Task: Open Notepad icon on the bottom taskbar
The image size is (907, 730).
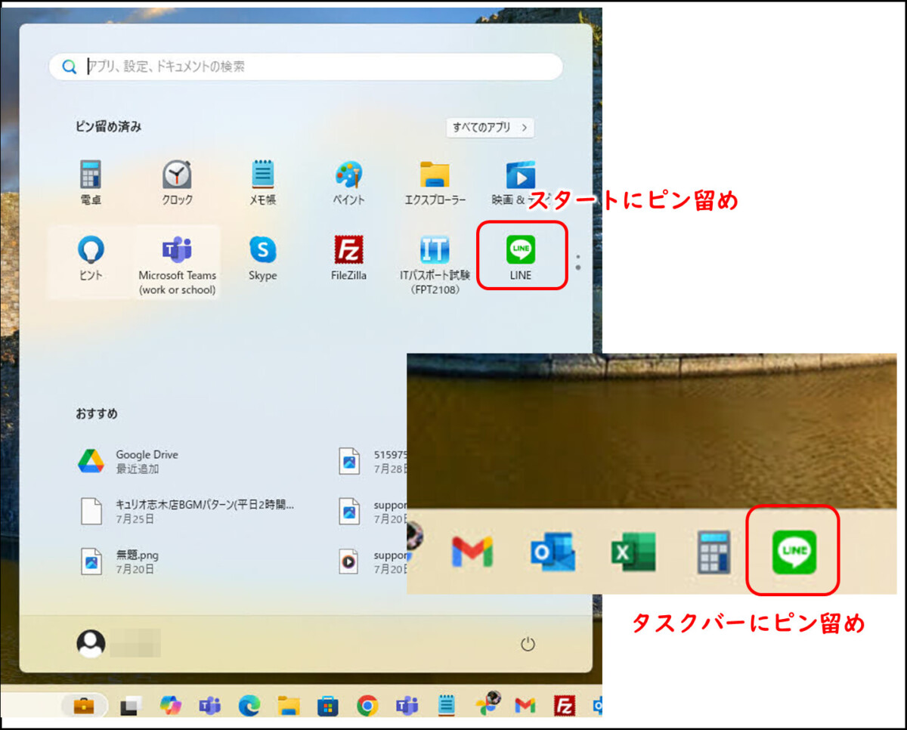Action: 446,706
